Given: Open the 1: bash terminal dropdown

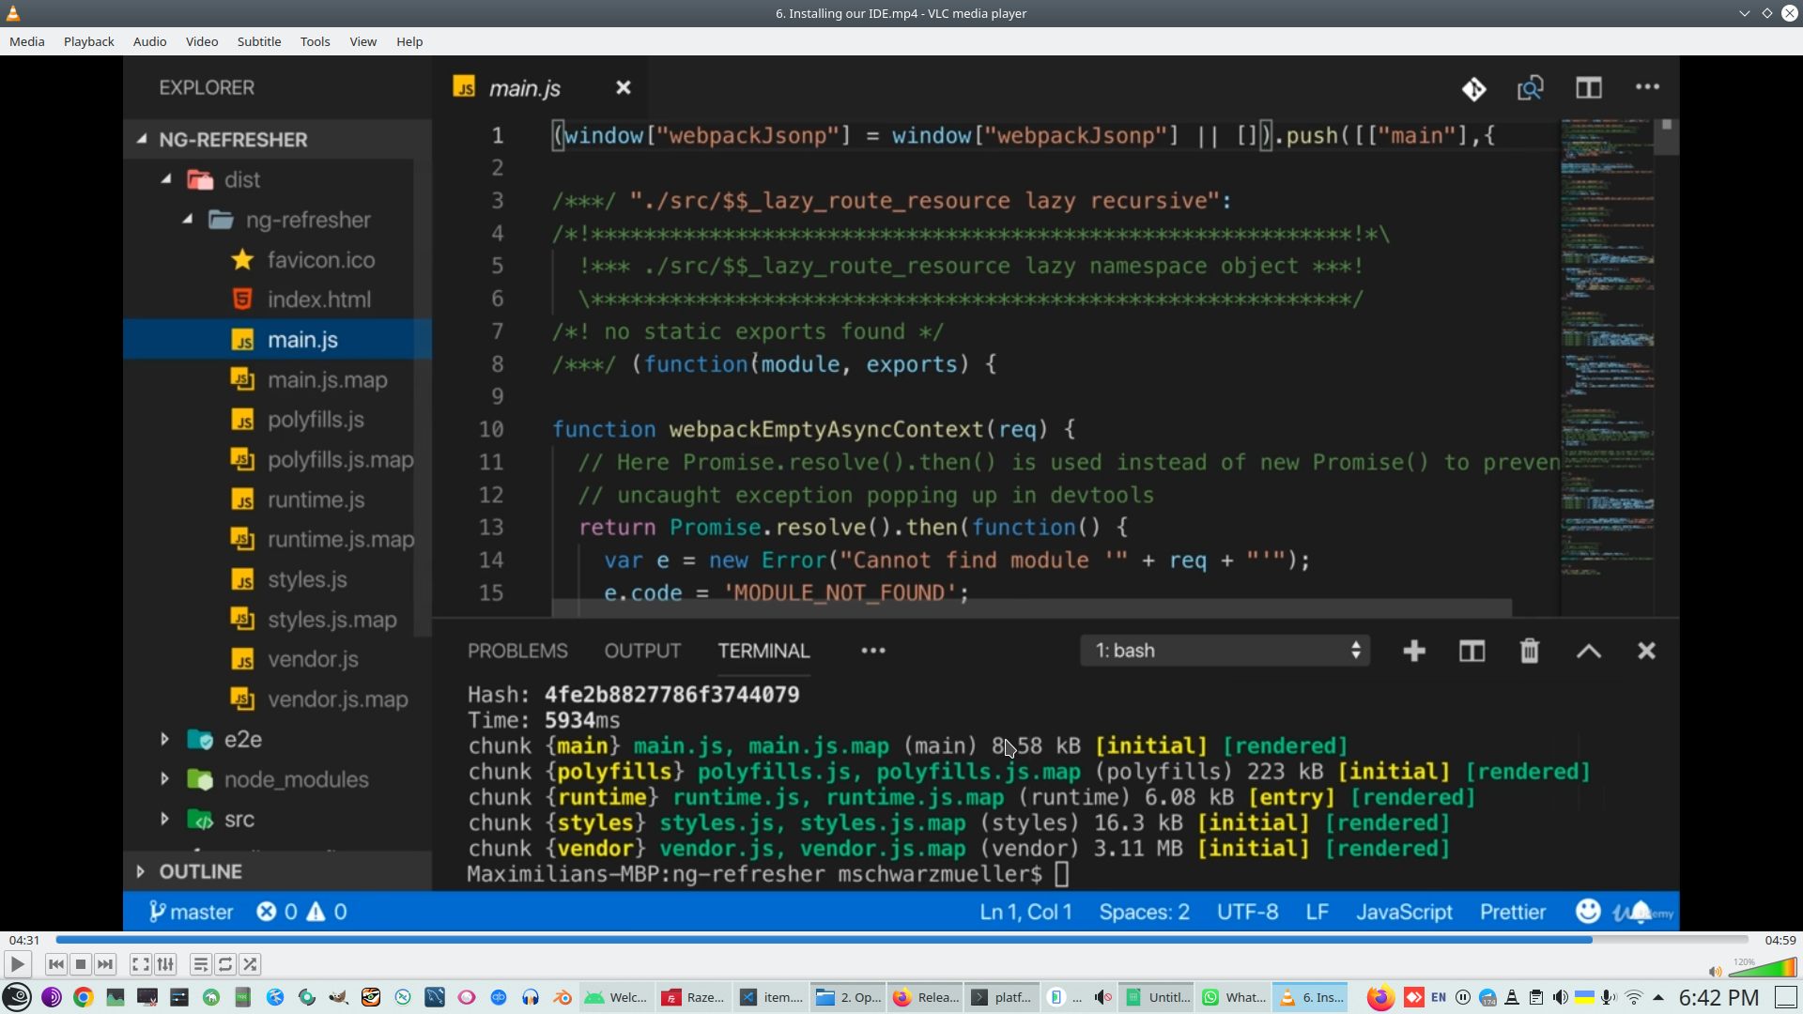Looking at the screenshot, I should 1225,651.
